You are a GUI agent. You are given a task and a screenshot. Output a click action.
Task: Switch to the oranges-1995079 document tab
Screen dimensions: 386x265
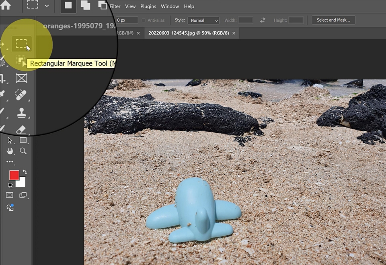tap(79, 26)
